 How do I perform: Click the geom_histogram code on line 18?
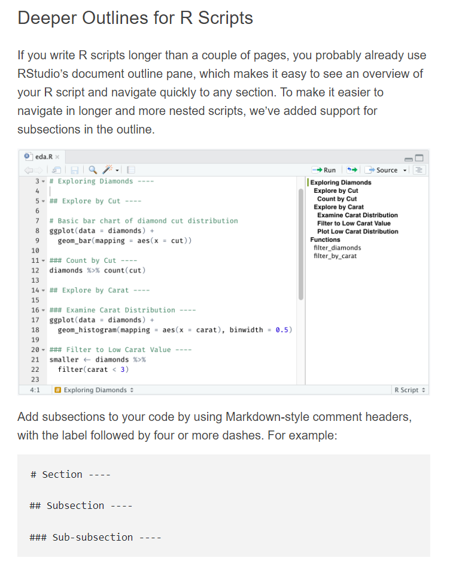tap(175, 330)
